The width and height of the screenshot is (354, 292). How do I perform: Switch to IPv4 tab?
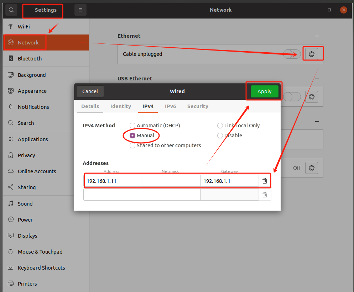(148, 106)
